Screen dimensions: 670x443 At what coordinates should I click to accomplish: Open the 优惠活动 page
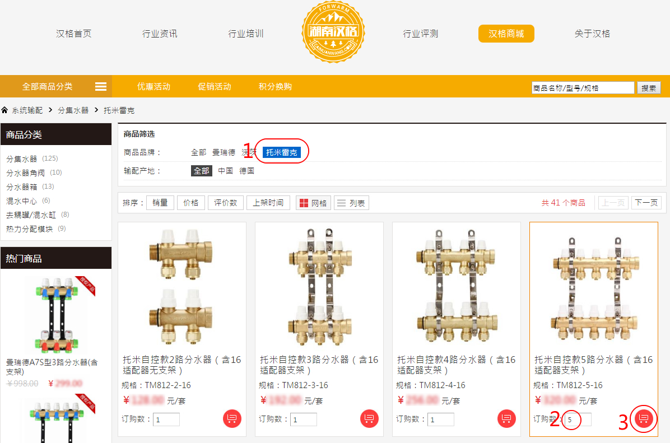tap(154, 87)
